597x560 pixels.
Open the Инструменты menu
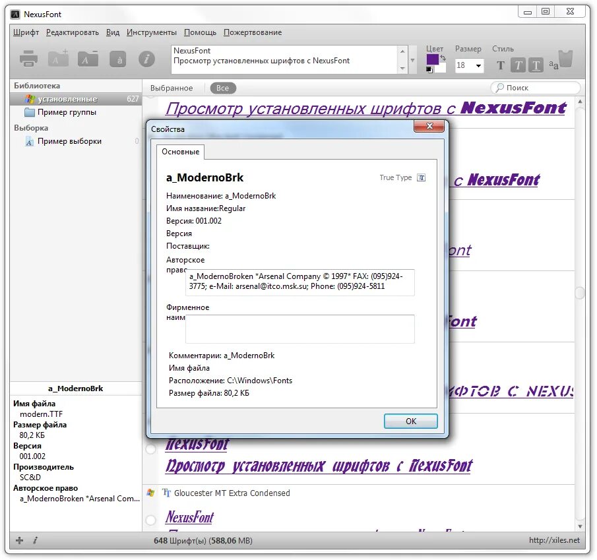pos(152,32)
